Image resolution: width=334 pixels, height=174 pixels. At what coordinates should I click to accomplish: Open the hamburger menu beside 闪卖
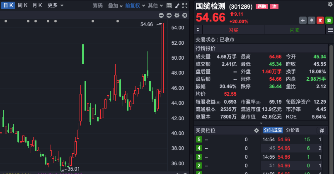pyautogui.click(x=330, y=30)
